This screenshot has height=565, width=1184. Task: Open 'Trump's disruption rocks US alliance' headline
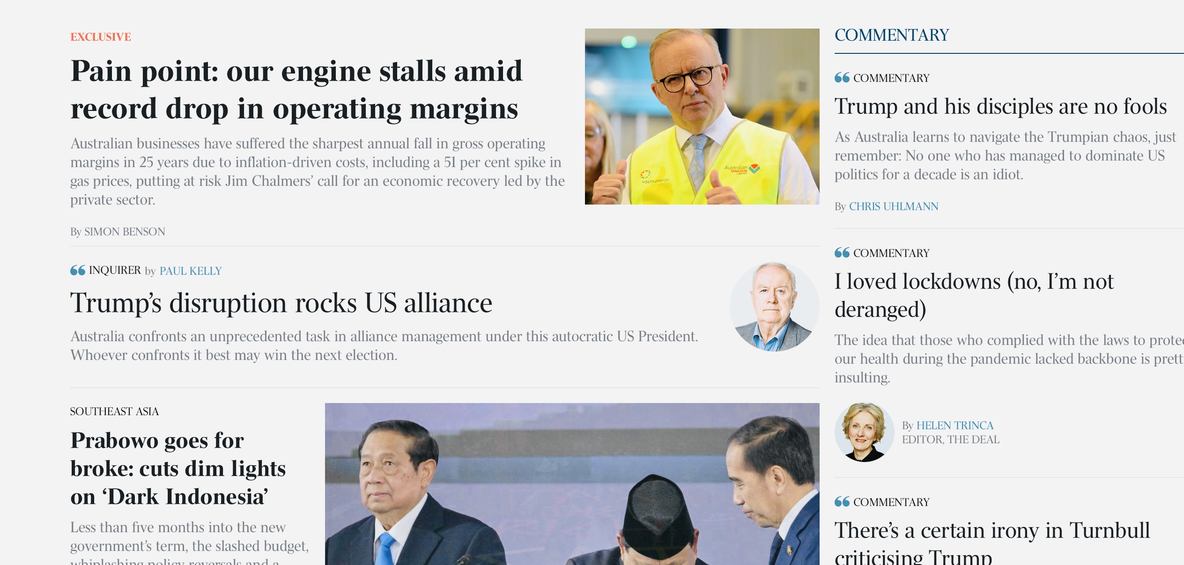[281, 303]
